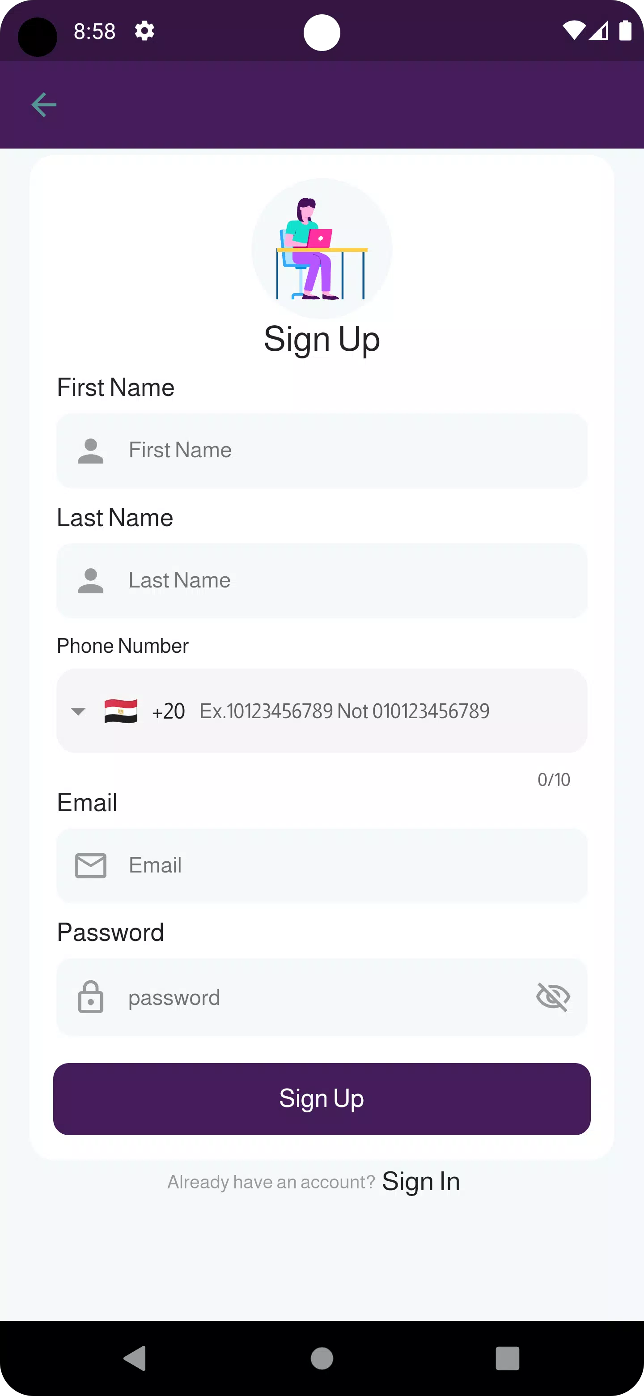Tap the Android recent apps square
Screen dimensions: 644x1396
[x=507, y=1358]
